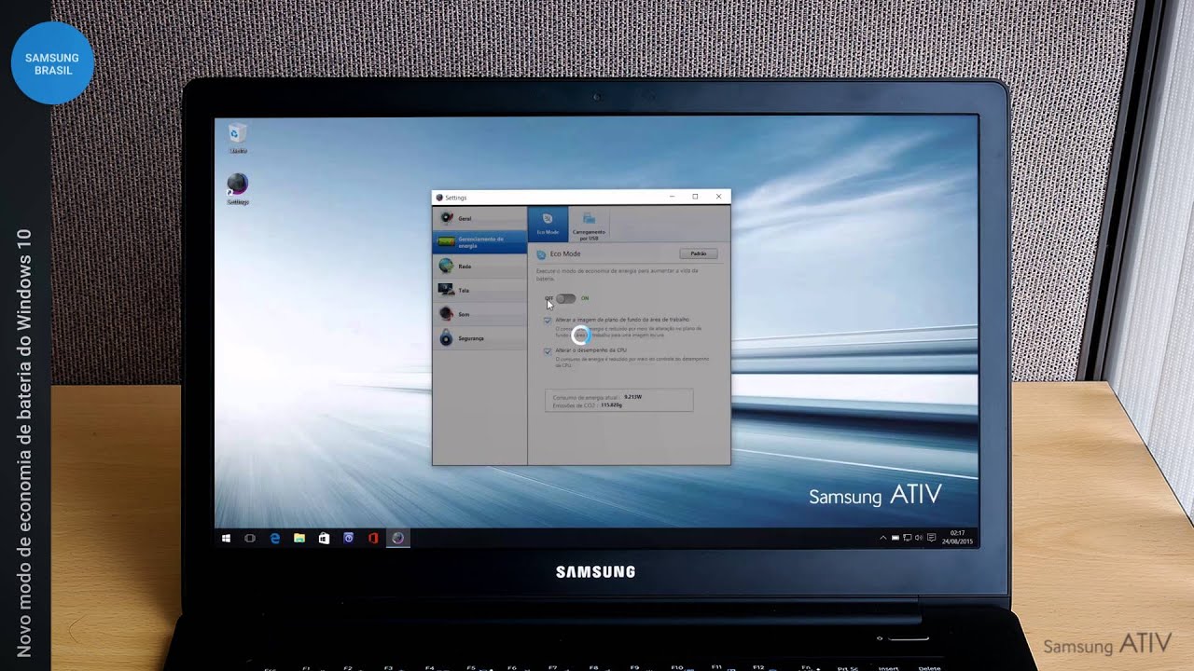The width and height of the screenshot is (1194, 671).
Task: Uncheck Alterar a imagem de plano de fundo
Action: click(548, 320)
